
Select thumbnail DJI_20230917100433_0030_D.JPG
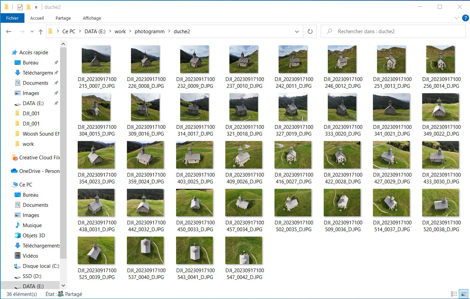[440, 155]
